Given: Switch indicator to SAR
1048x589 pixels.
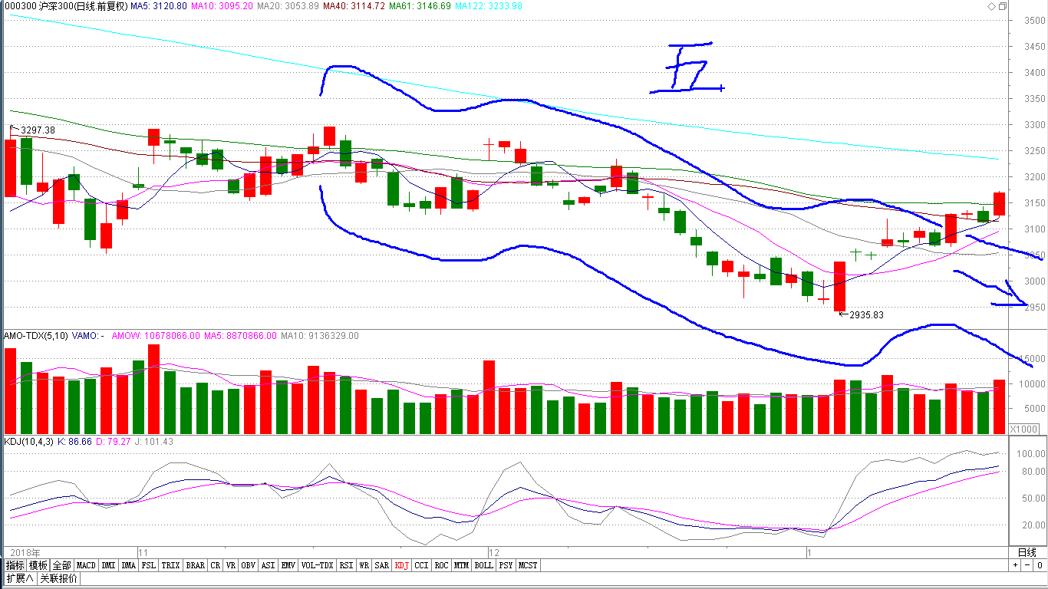Looking at the screenshot, I should [x=382, y=565].
